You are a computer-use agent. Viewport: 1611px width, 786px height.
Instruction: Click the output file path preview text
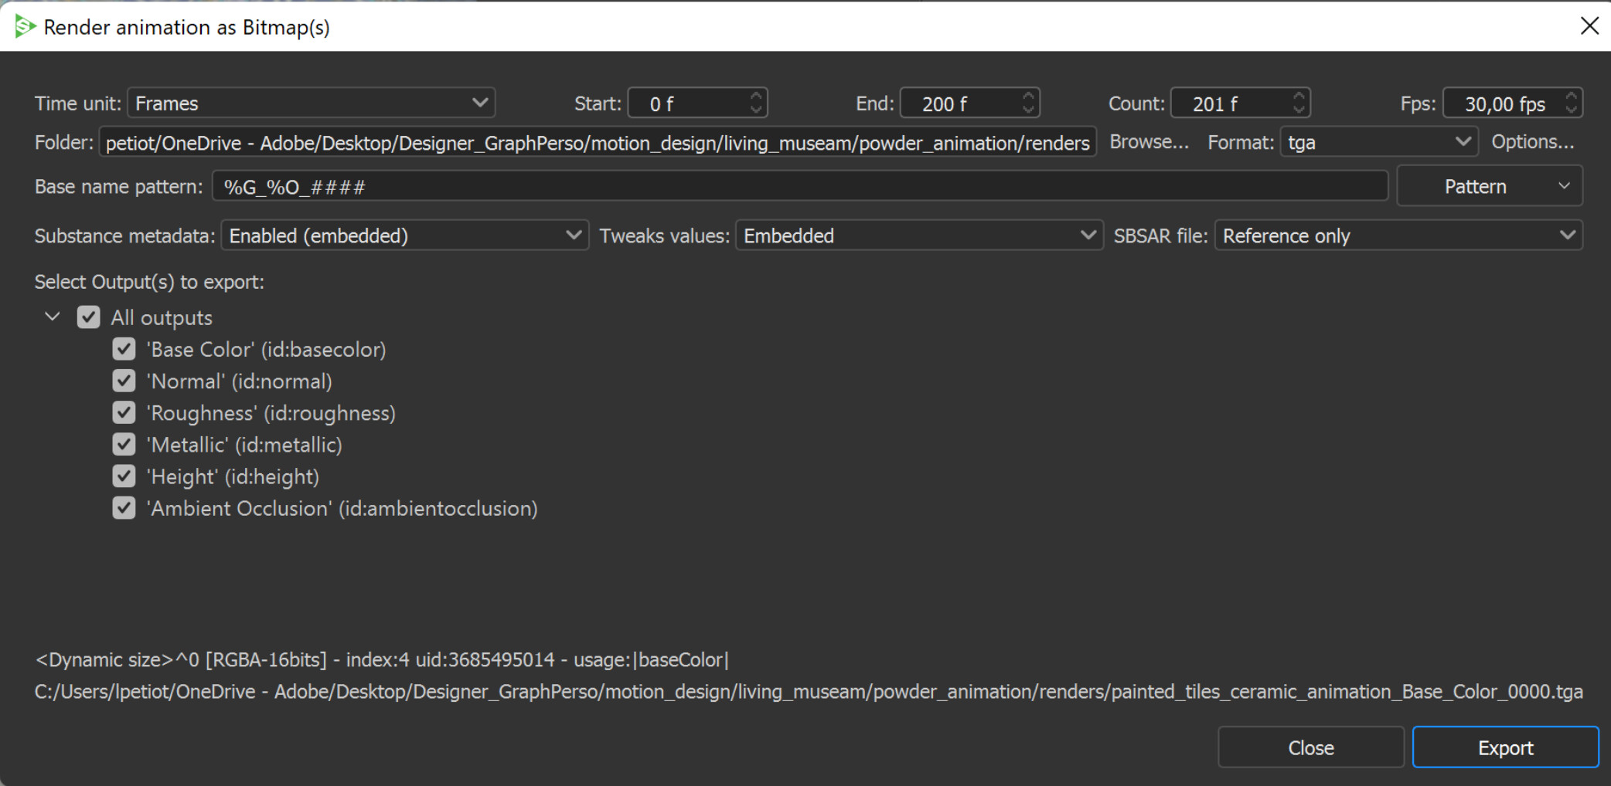click(x=809, y=692)
